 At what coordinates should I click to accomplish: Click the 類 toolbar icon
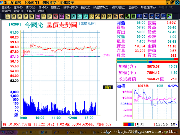point(49,16)
